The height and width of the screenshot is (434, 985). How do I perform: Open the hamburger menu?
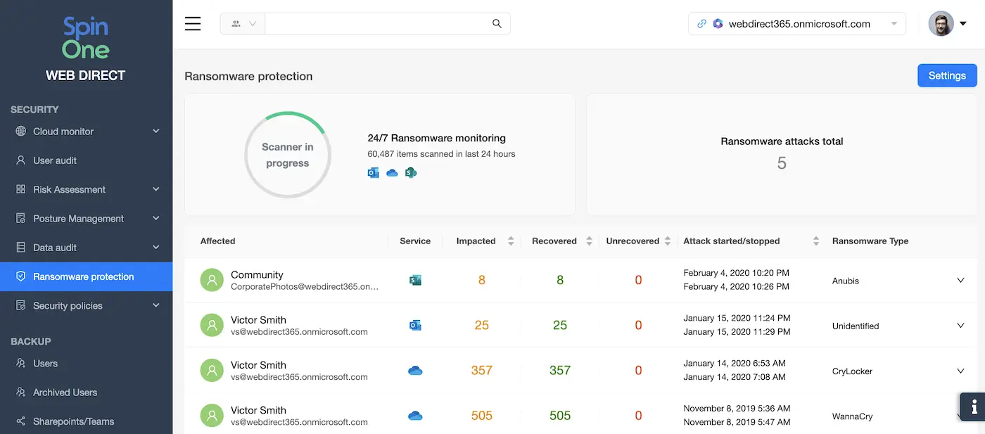click(x=193, y=24)
